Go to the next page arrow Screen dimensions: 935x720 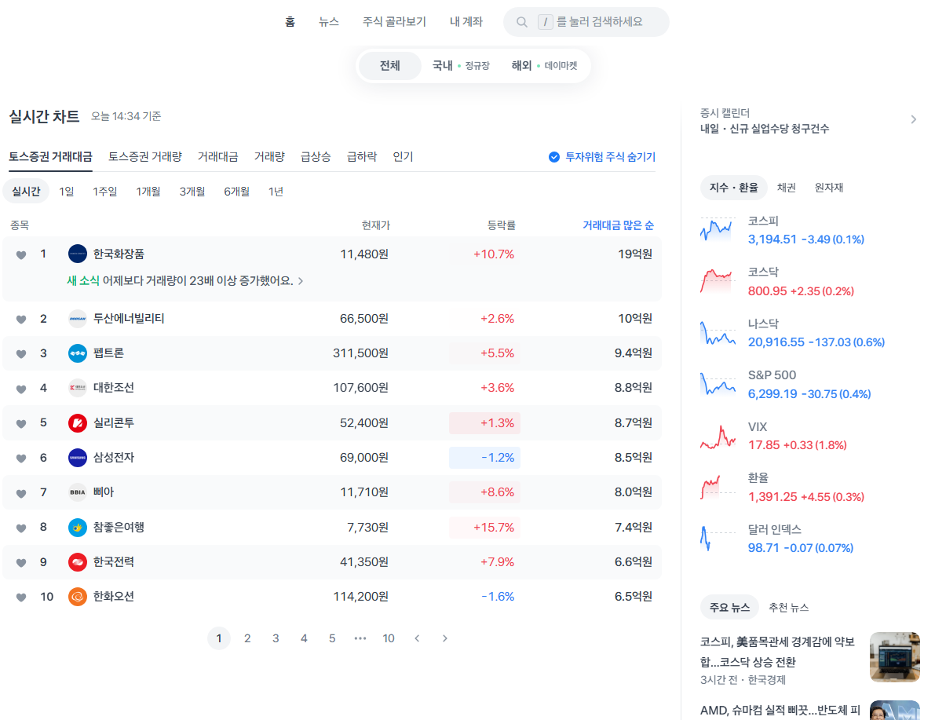(445, 638)
